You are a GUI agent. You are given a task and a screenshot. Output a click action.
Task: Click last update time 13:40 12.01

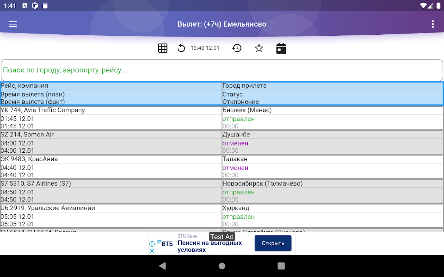click(205, 48)
